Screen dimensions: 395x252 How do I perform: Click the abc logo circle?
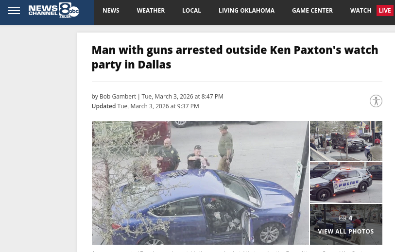74,11
